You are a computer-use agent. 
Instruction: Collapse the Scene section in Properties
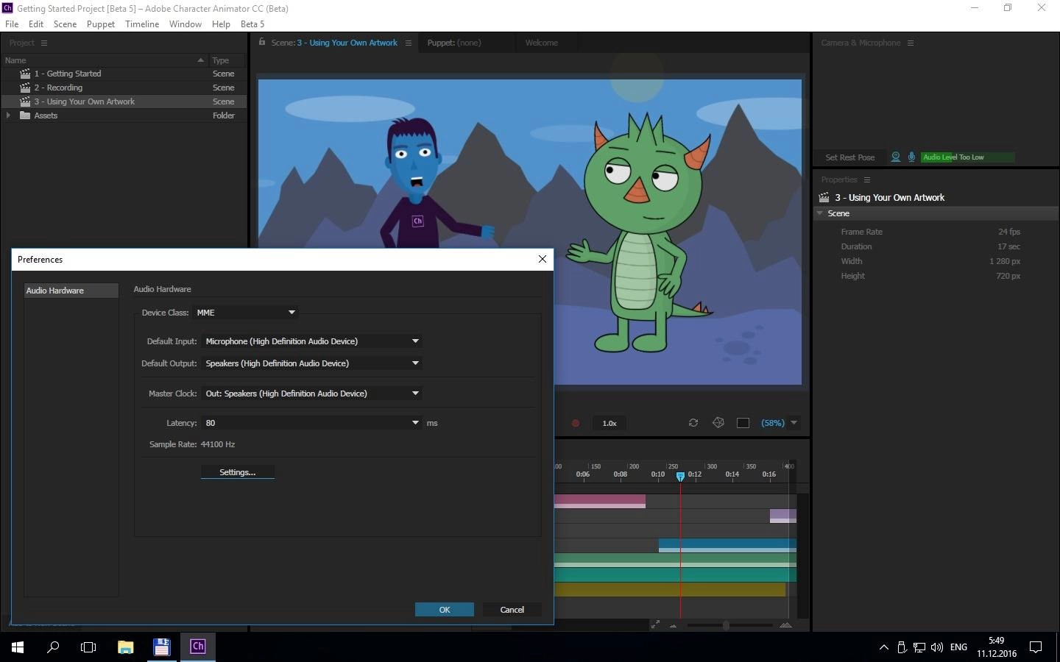819,213
